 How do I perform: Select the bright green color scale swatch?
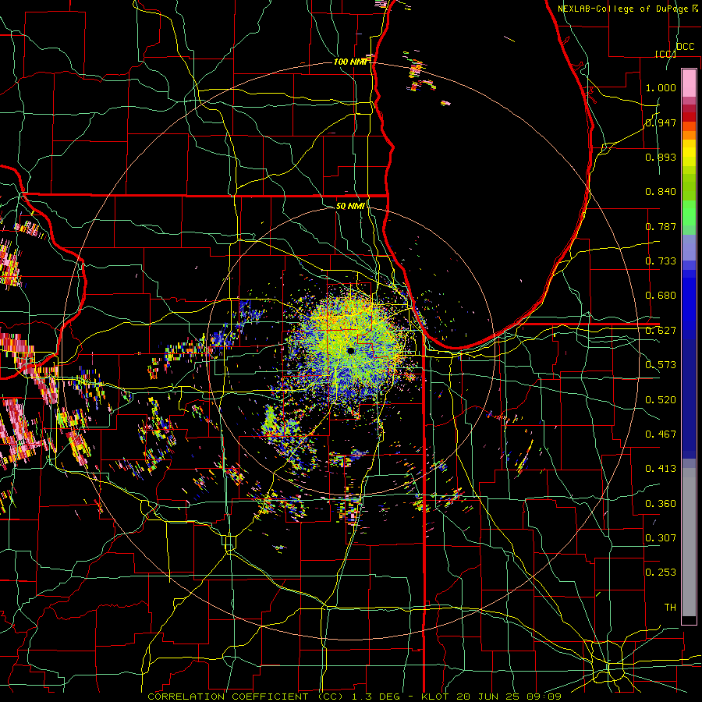[689, 213]
